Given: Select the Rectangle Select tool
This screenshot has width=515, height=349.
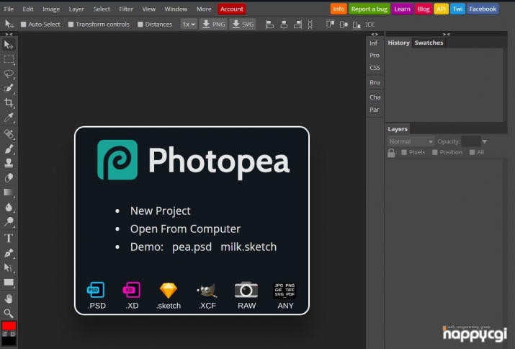Looking at the screenshot, I should click(9, 60).
